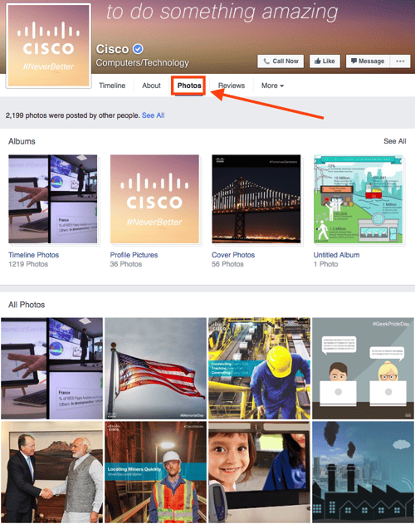
Task: Expand the More dropdown menu
Action: [272, 86]
